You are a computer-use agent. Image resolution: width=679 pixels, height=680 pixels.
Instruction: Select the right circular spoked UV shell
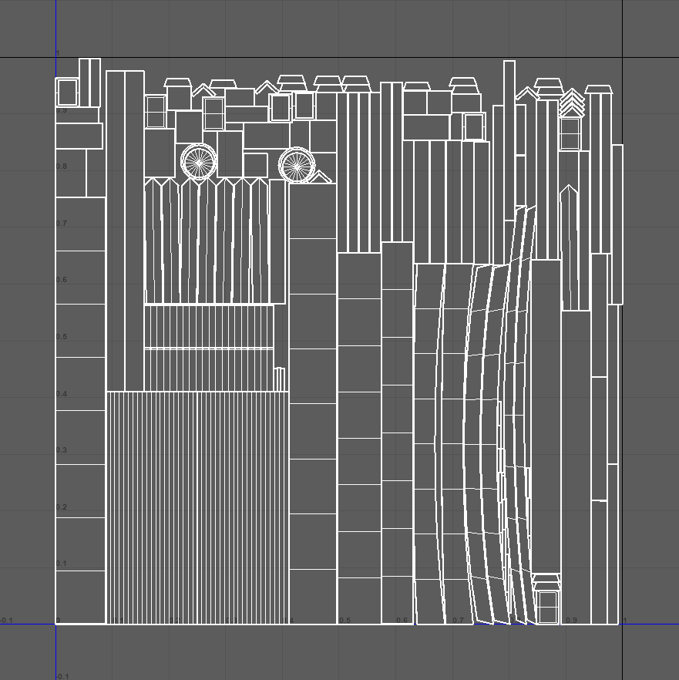tap(297, 165)
